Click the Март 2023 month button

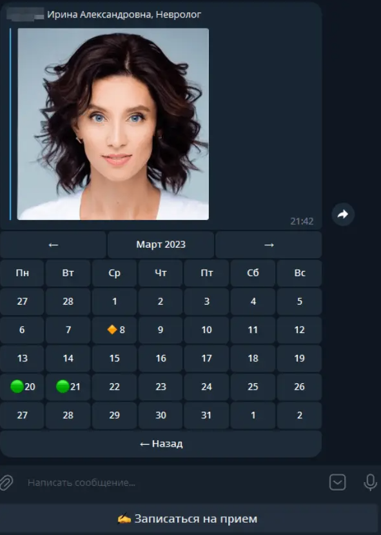coord(161,245)
